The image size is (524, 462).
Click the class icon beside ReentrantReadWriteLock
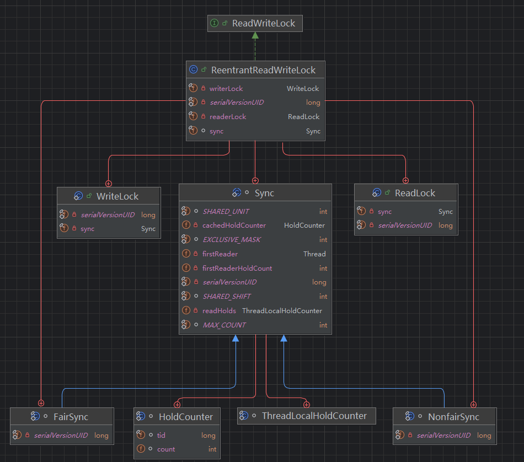[193, 70]
